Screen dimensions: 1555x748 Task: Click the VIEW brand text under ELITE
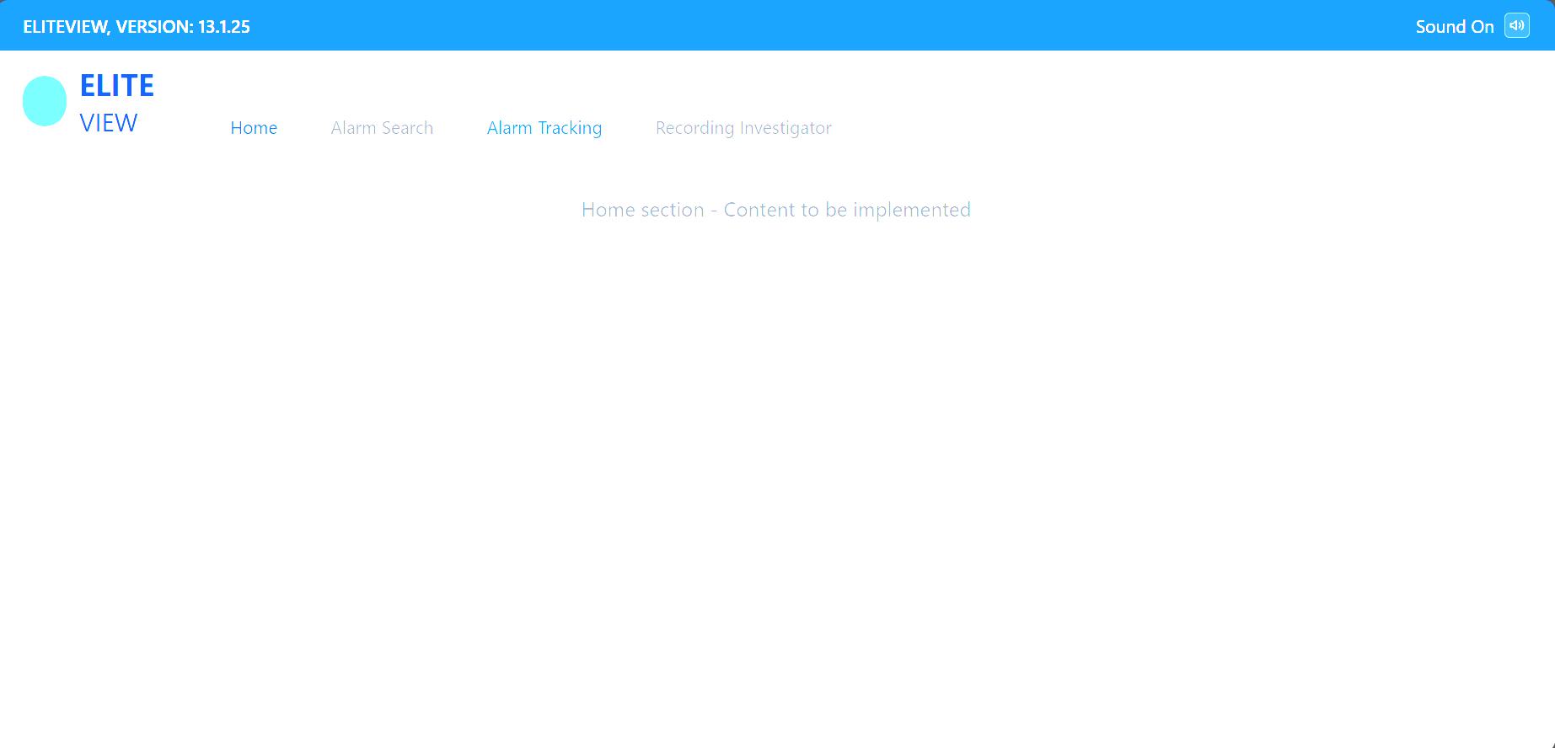pyautogui.click(x=109, y=123)
